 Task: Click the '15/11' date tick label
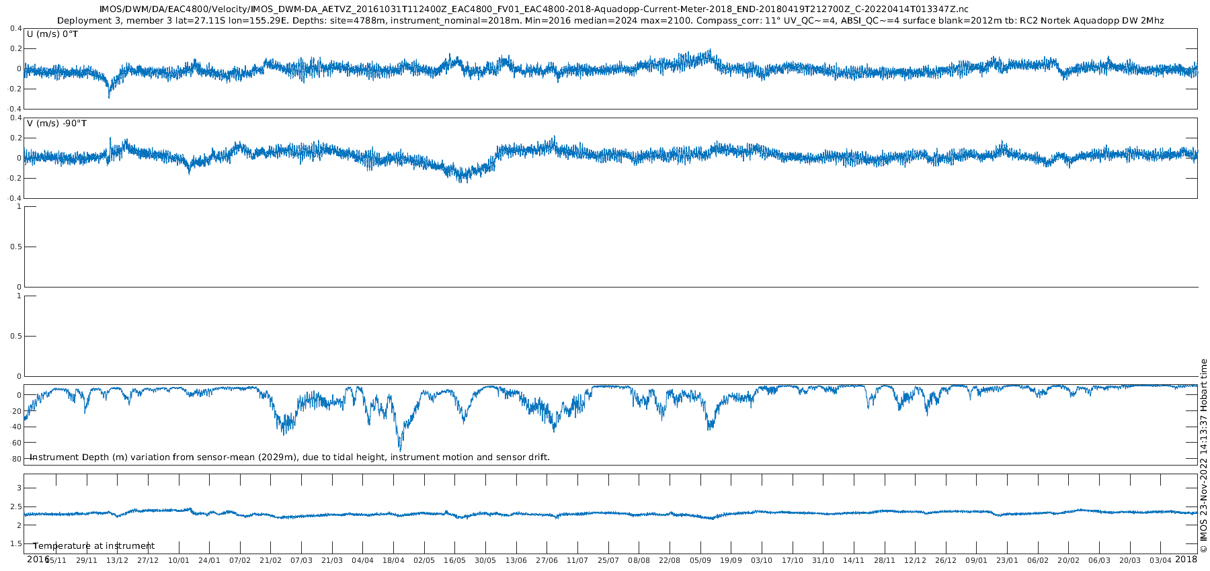(x=56, y=560)
